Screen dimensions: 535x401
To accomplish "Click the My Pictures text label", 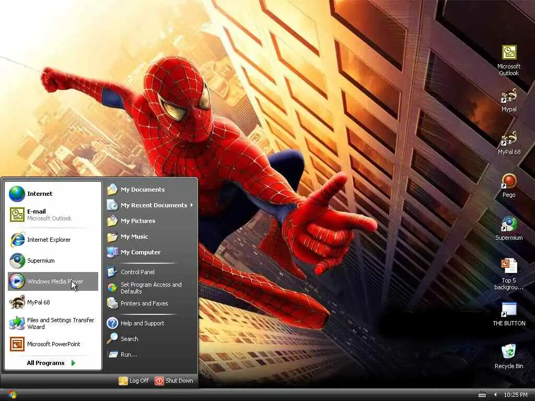I will pyautogui.click(x=138, y=221).
